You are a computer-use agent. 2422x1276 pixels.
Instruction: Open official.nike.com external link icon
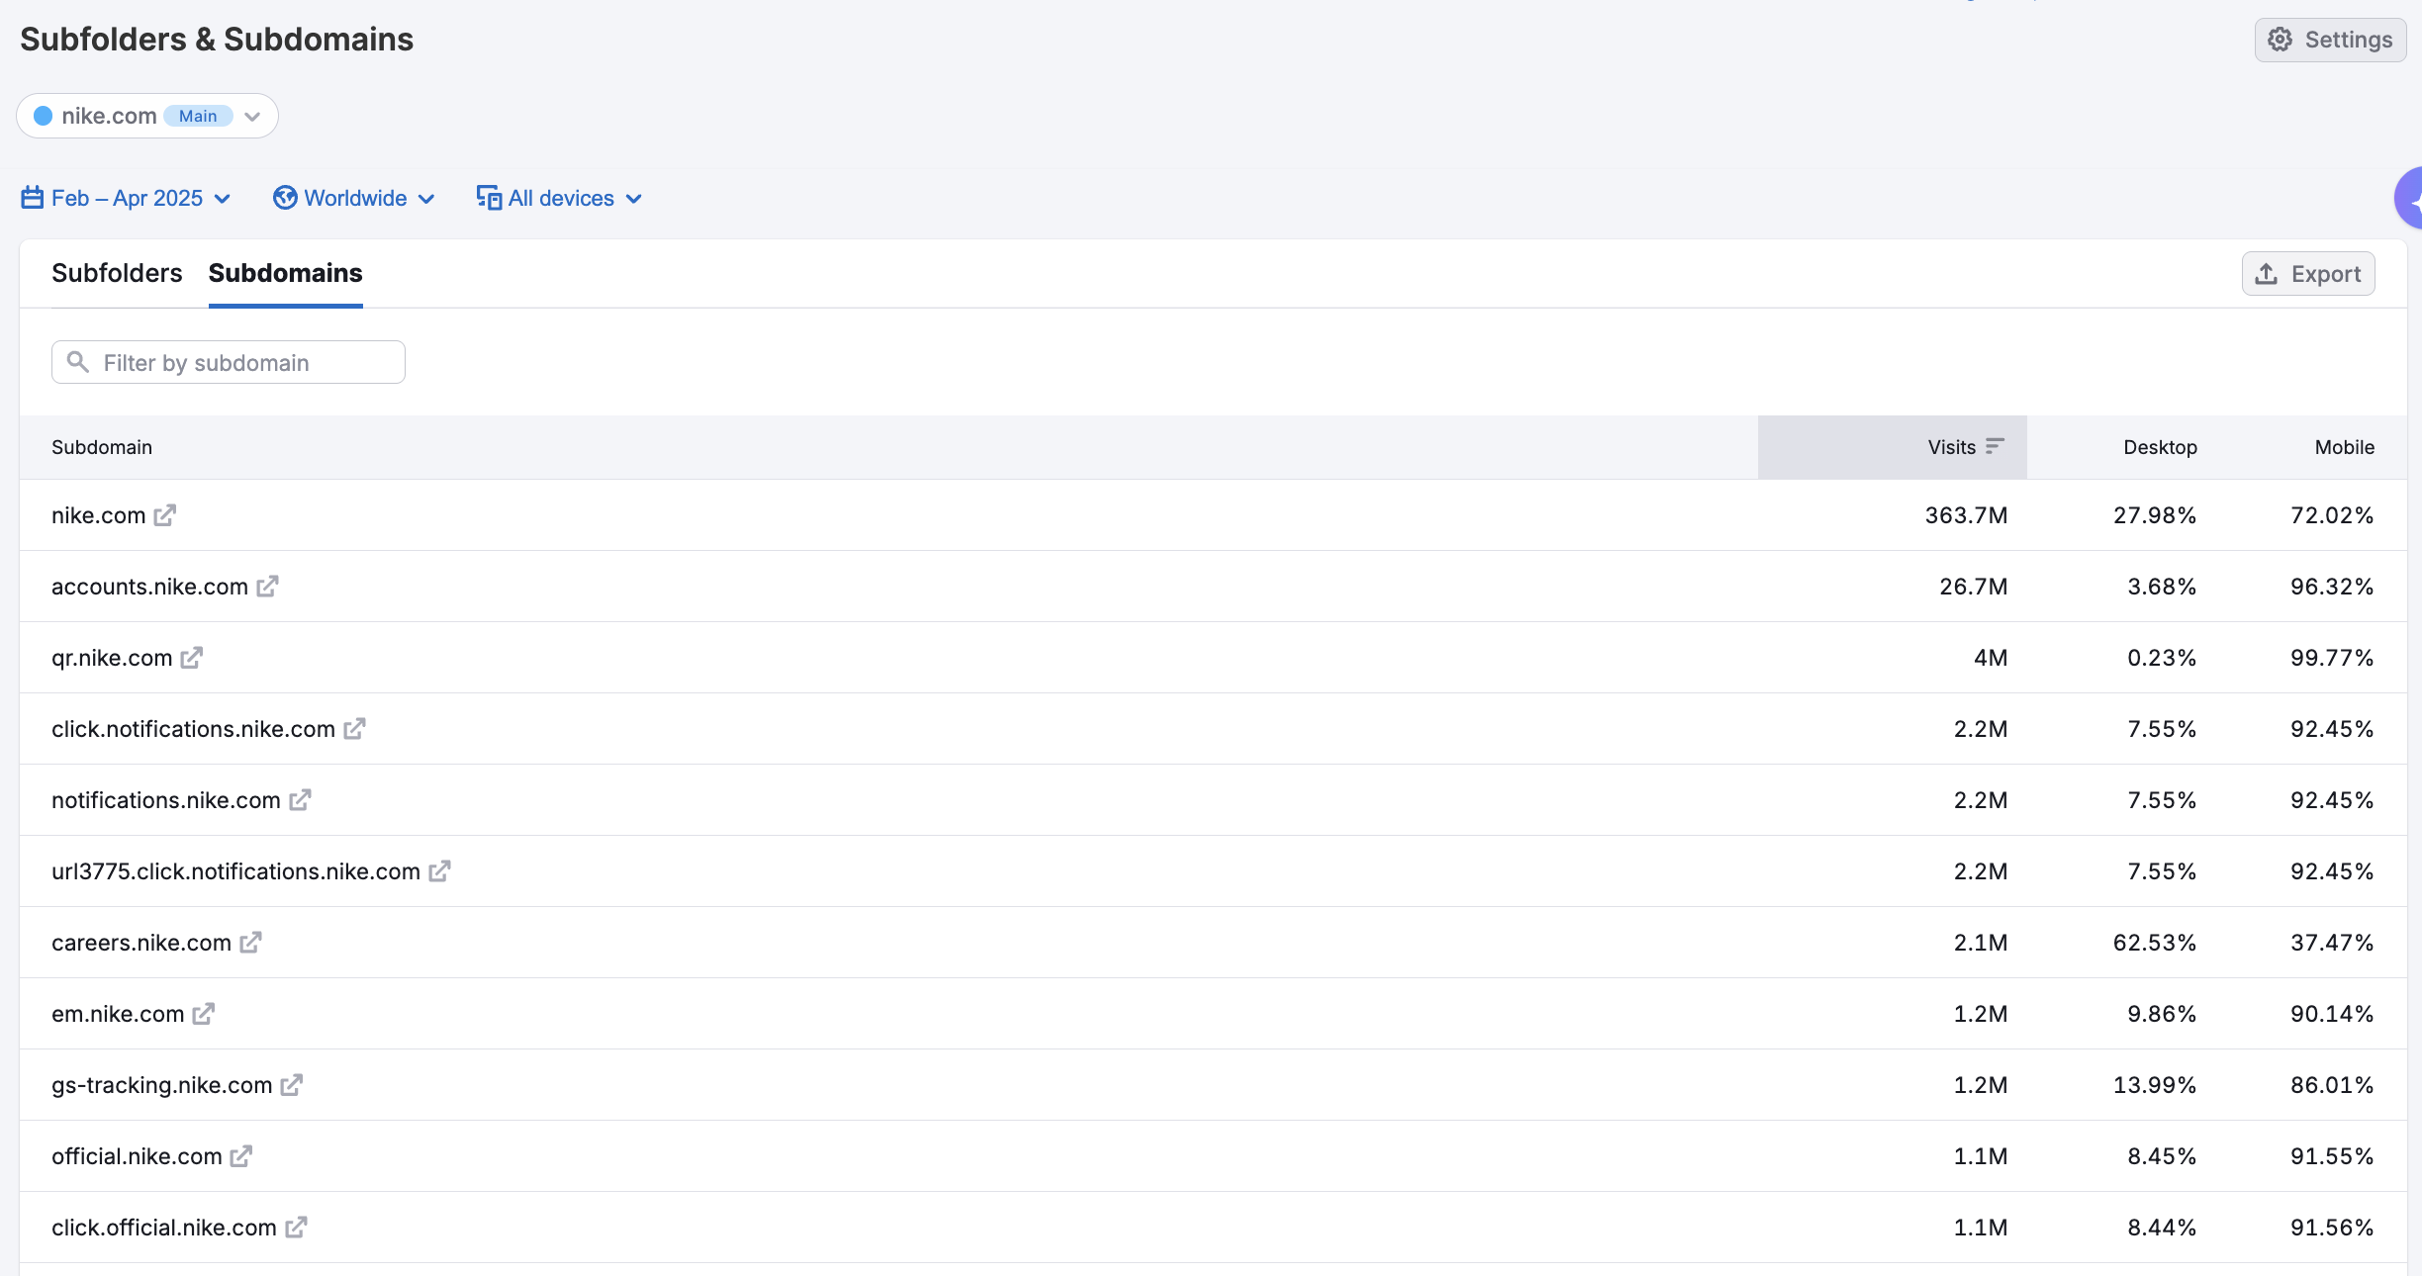[240, 1156]
